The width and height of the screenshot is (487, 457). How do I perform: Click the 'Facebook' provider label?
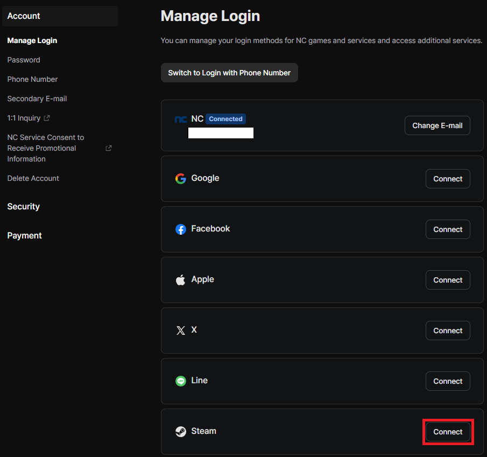[210, 229]
